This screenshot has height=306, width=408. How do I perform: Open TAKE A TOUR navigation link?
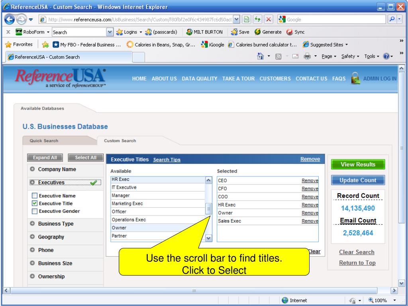pyautogui.click(x=238, y=78)
